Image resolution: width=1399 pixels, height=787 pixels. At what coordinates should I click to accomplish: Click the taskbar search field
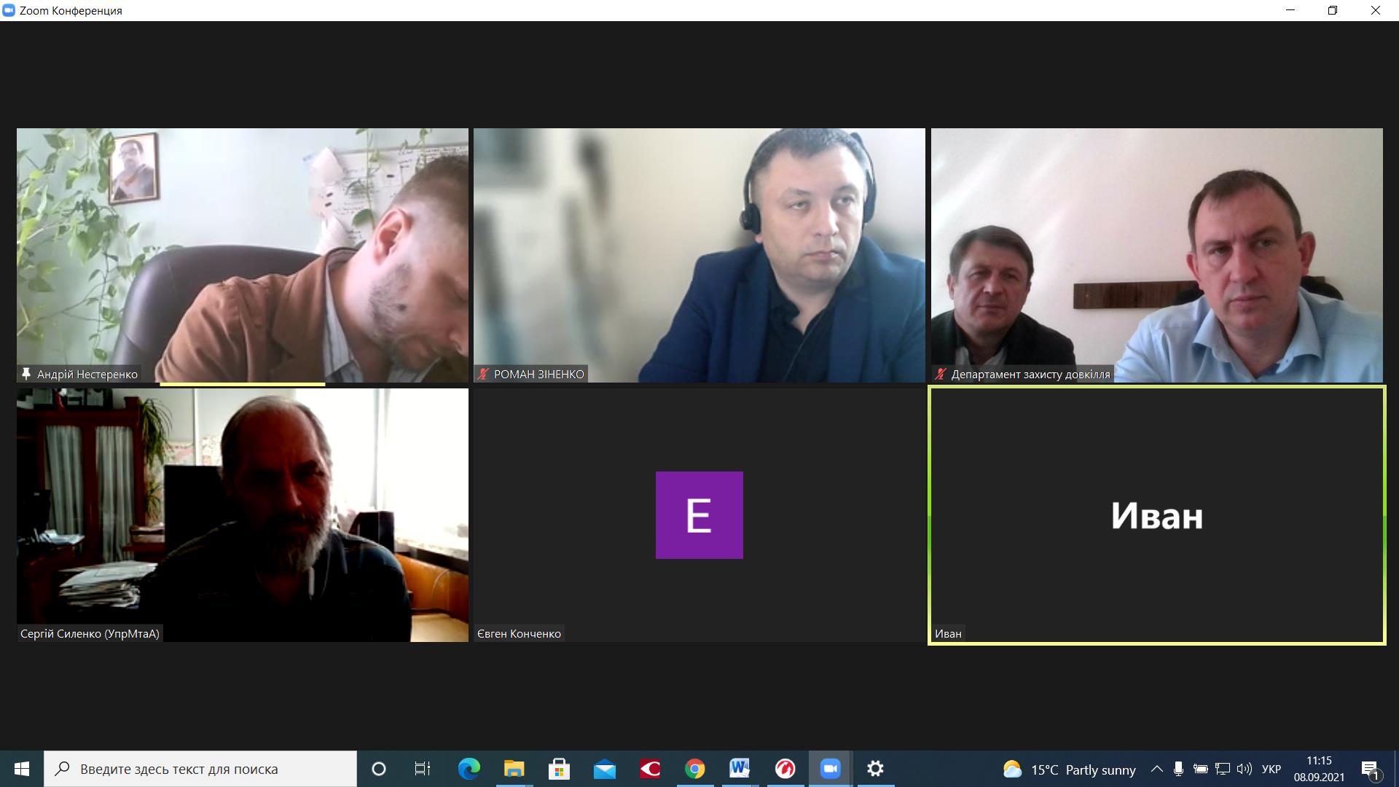[x=200, y=769]
